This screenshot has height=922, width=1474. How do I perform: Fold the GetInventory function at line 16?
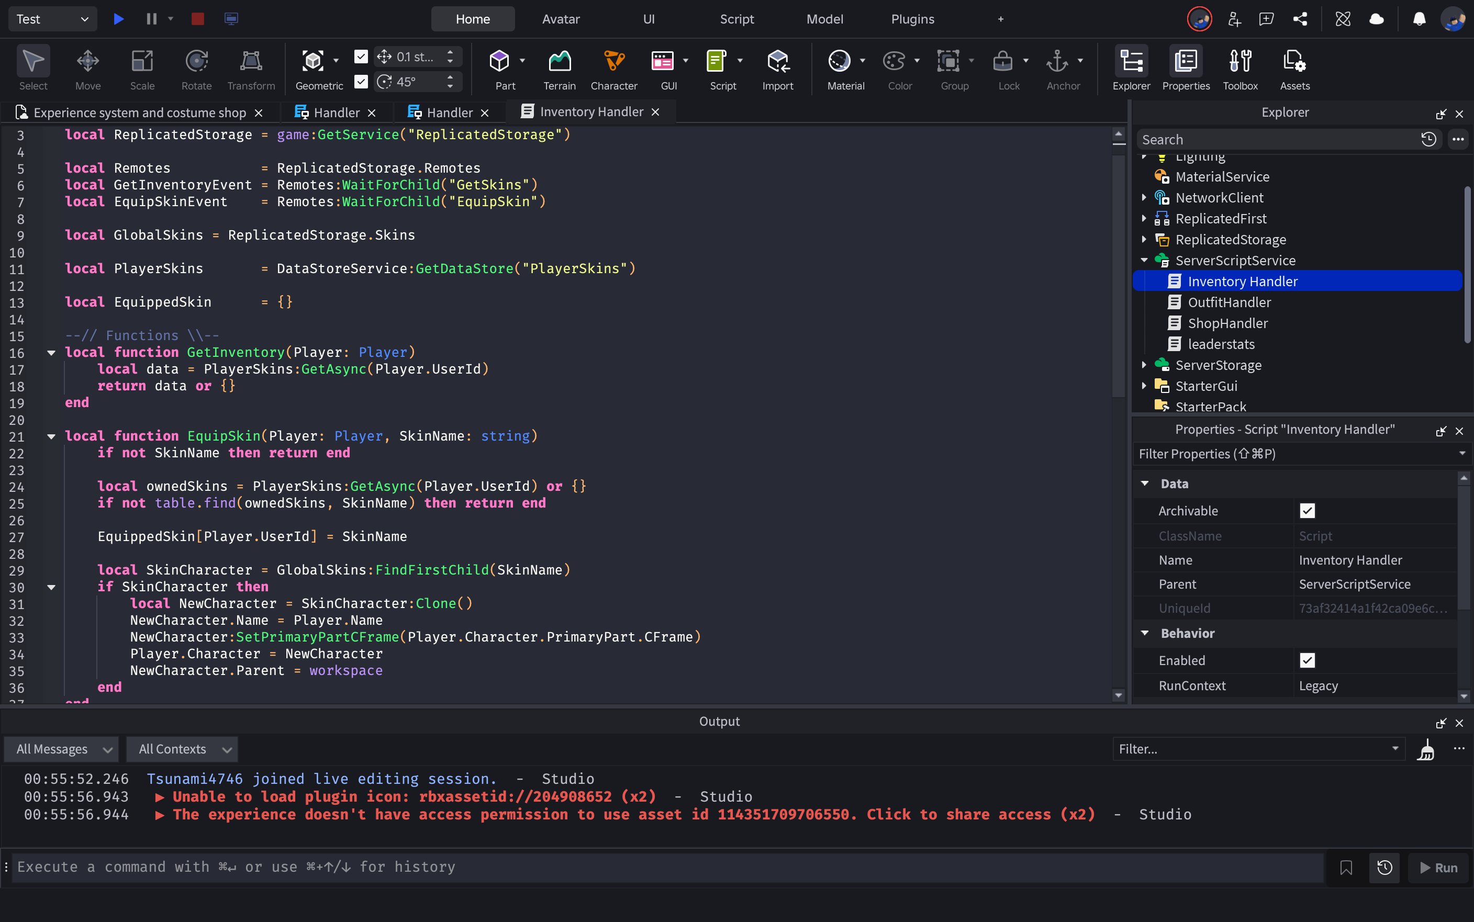point(51,353)
